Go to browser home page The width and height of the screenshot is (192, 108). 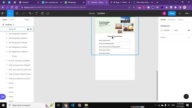(x=16, y=7)
